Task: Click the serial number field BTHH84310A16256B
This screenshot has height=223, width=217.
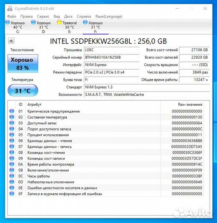Action: 112,57
